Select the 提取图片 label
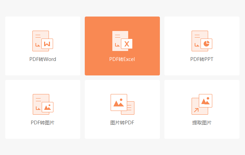 202,123
